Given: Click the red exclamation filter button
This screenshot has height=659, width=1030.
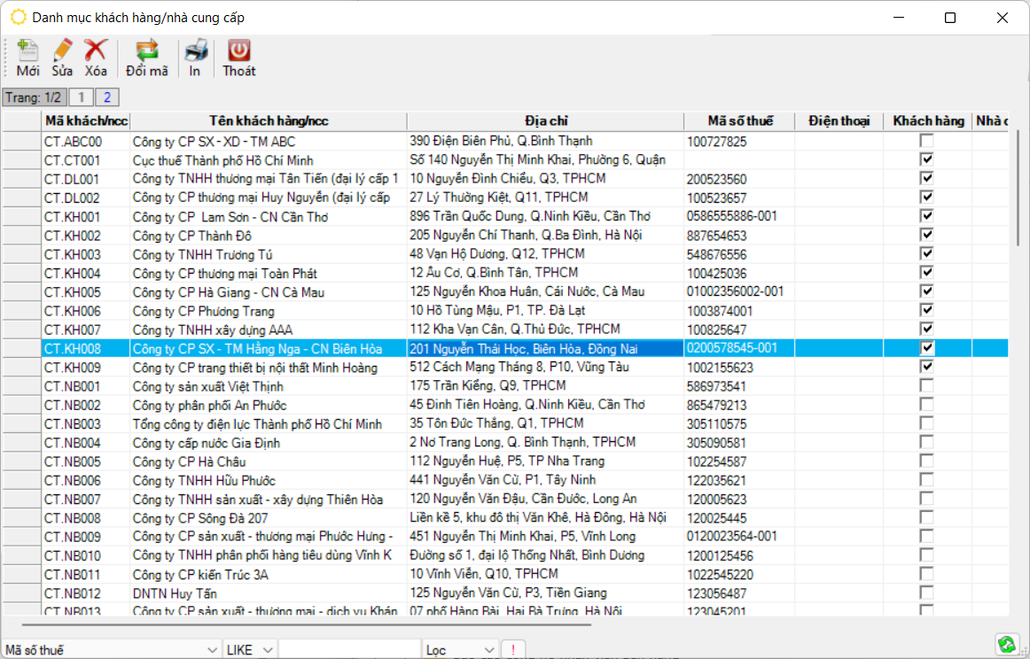Looking at the screenshot, I should click(514, 650).
